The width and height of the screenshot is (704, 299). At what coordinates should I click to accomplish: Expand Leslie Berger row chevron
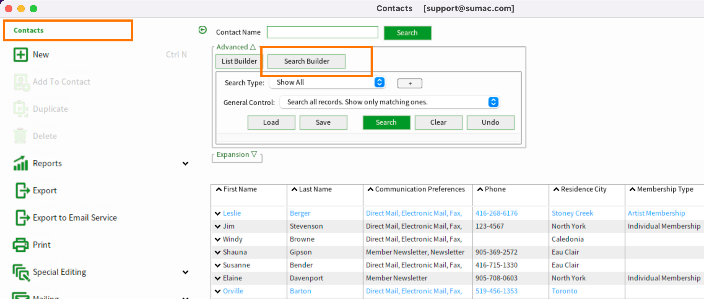coord(218,213)
